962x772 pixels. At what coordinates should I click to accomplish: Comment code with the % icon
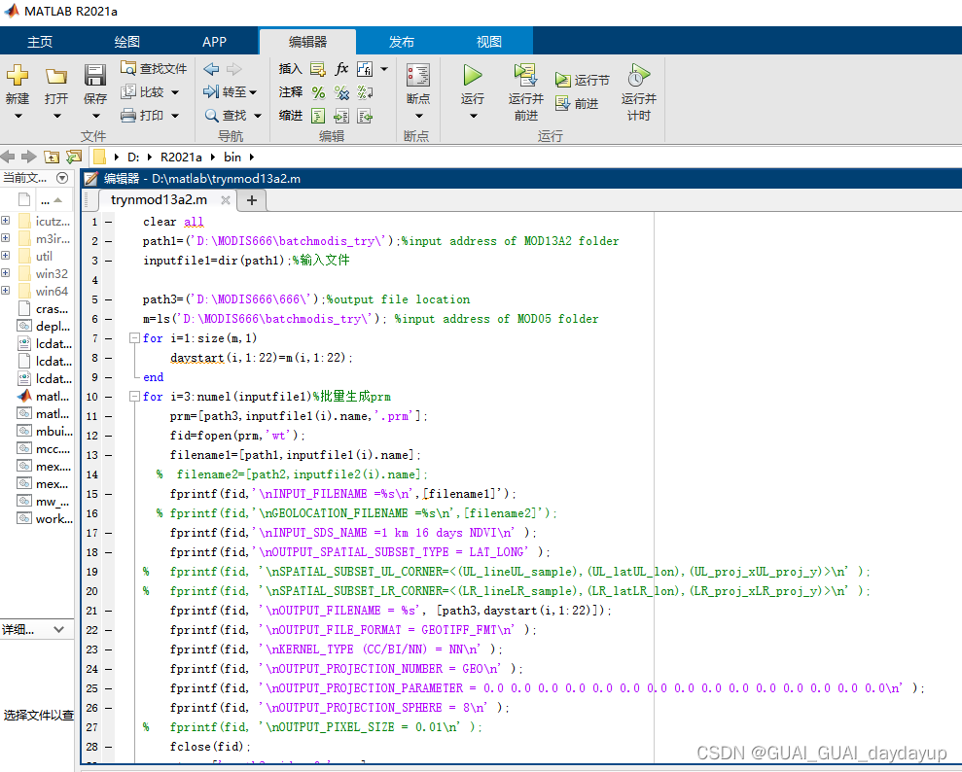click(x=317, y=90)
